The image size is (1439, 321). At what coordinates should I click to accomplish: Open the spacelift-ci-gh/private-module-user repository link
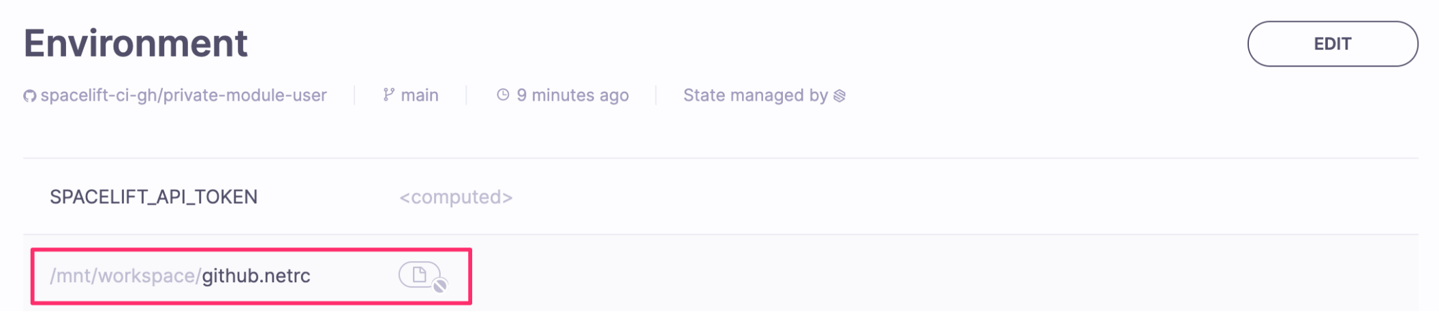pos(183,96)
